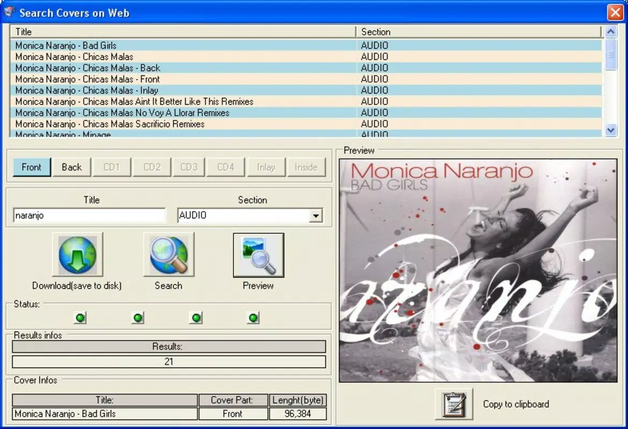Select the CD4 cover part button

225,167
